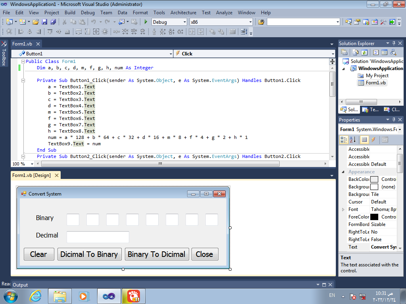The image size is (406, 304).
Task: Show Events lightning icon in Properties
Action: pos(373,140)
